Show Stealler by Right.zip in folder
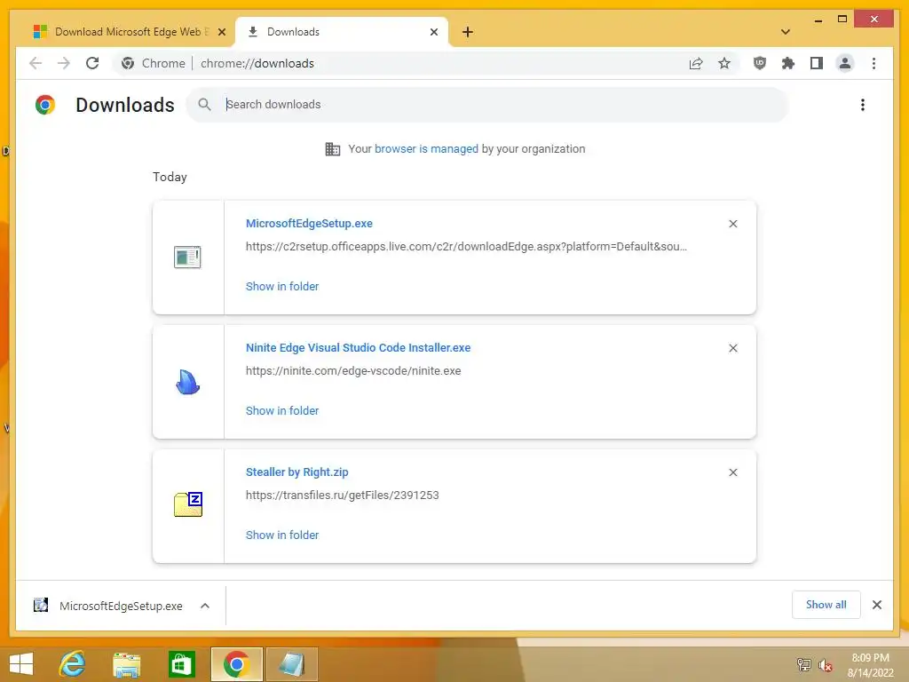The image size is (909, 682). point(282,535)
